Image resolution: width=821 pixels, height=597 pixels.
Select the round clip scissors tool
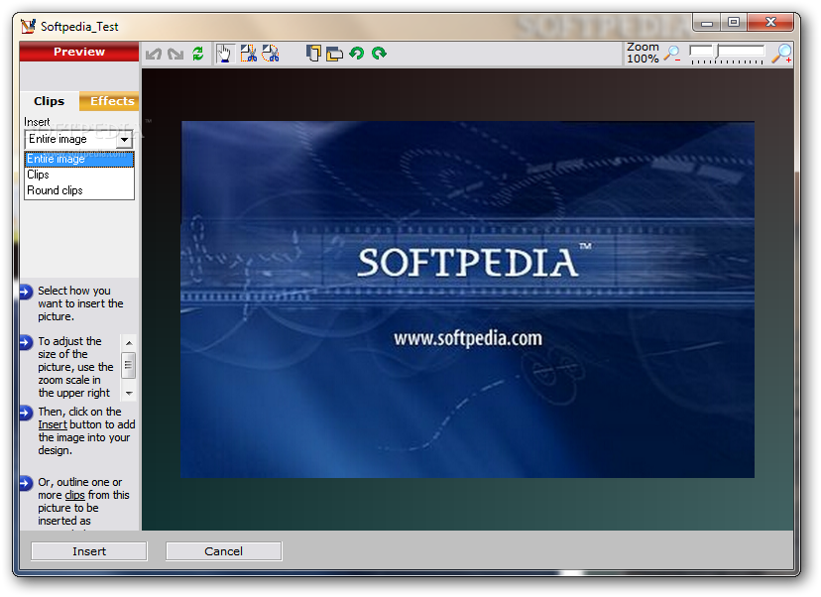[270, 54]
